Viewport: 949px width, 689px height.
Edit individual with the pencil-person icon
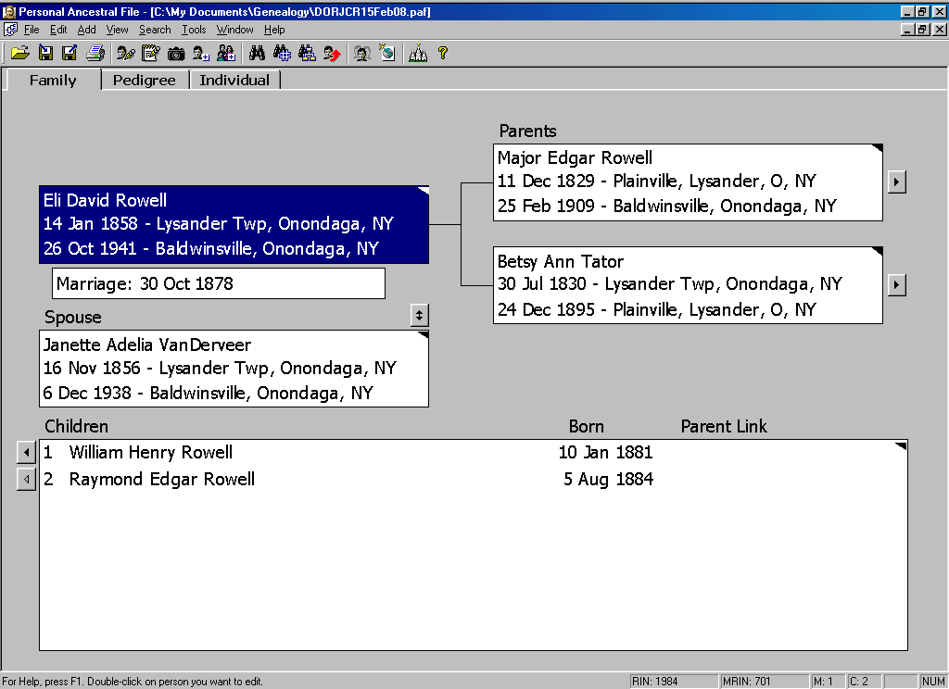pyautogui.click(x=126, y=53)
